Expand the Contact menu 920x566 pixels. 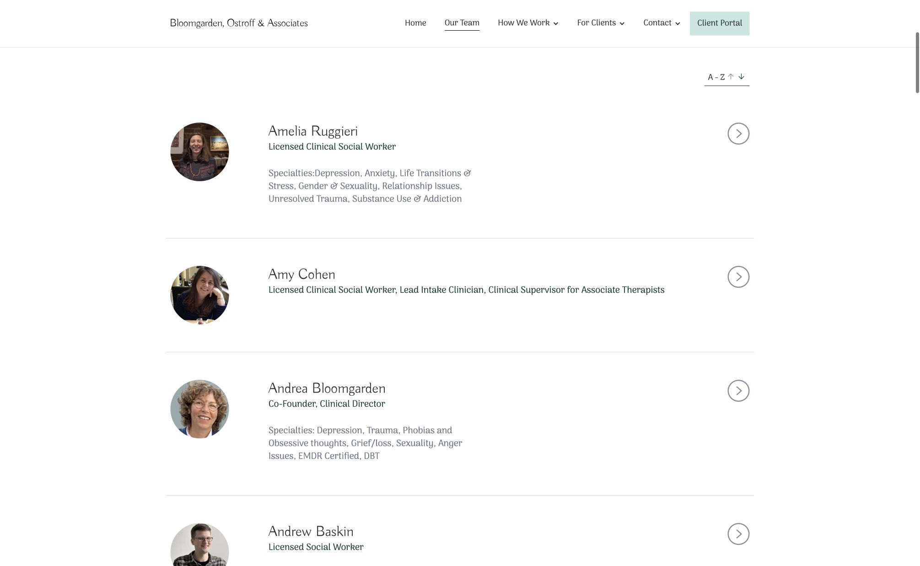(x=662, y=23)
